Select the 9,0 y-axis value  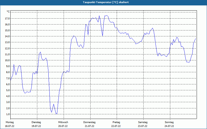click(x=8, y=66)
